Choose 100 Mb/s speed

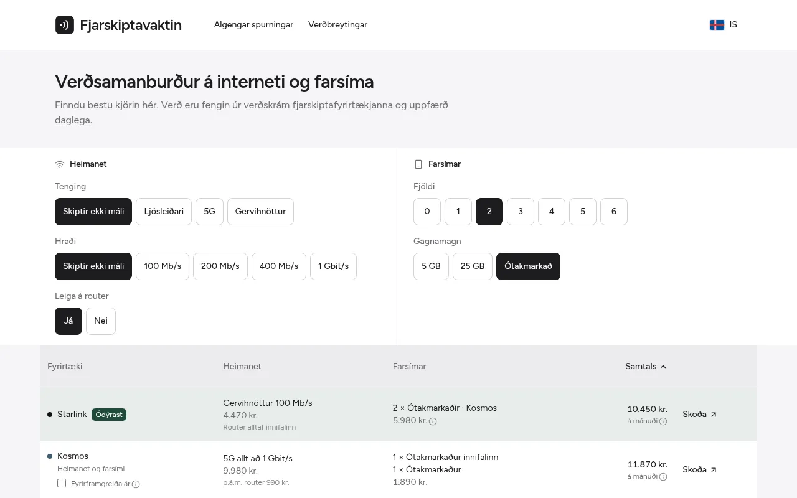163,266
